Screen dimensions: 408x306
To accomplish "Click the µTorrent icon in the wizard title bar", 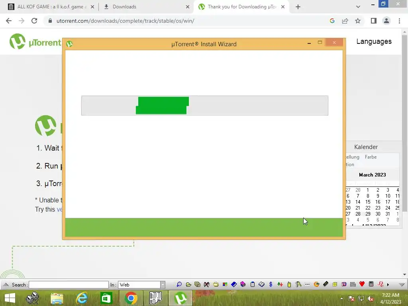I will coord(69,44).
